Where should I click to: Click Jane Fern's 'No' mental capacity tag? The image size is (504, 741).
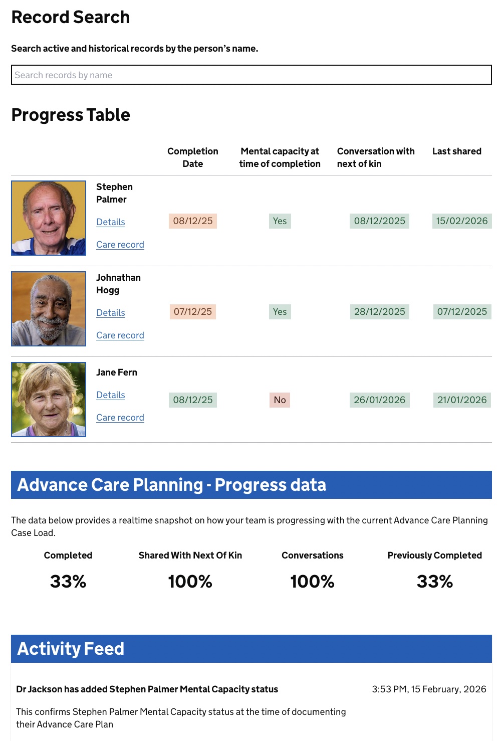[x=280, y=400]
